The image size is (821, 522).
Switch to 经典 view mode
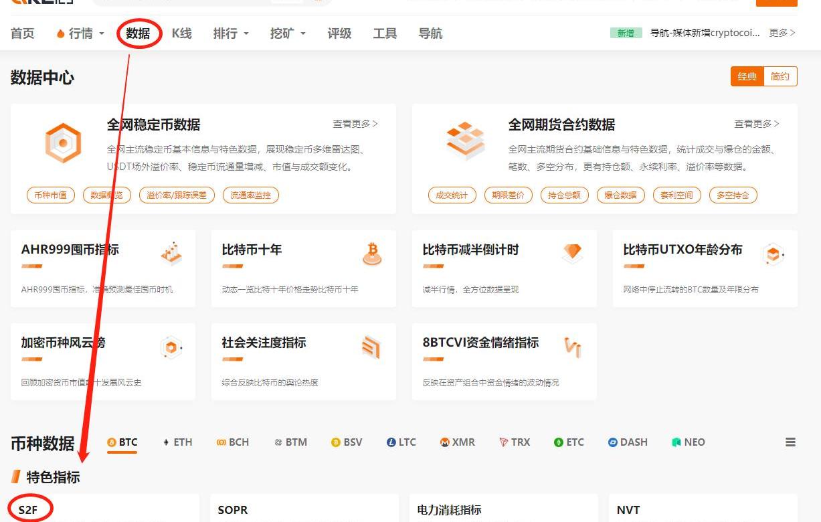pos(747,76)
